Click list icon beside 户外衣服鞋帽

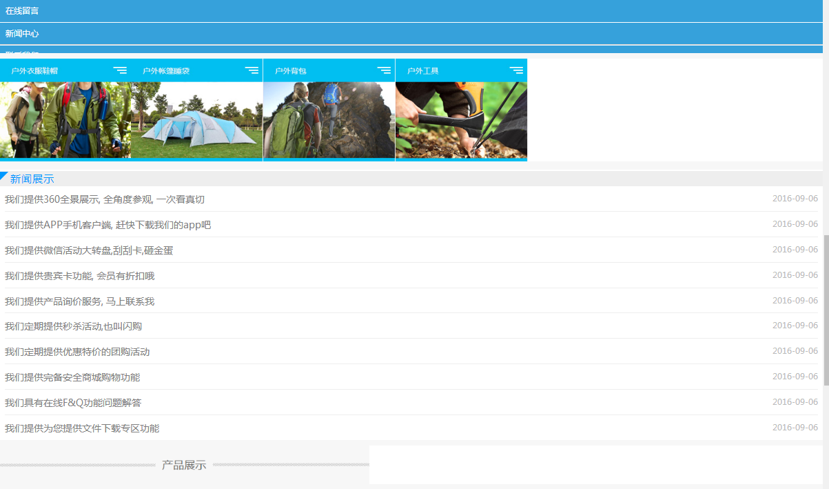click(x=120, y=70)
